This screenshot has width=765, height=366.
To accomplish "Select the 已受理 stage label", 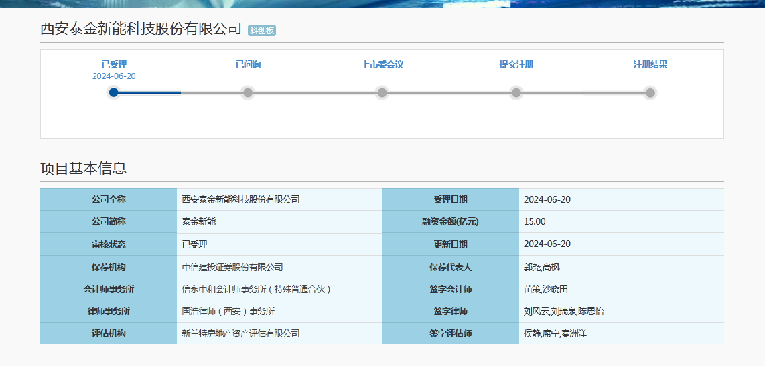I will click(114, 64).
